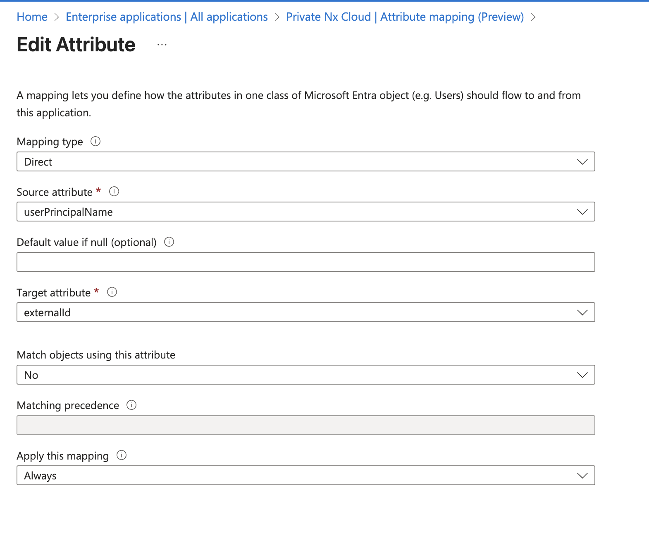Click the Mapping type label
649x544 pixels.
50,142
